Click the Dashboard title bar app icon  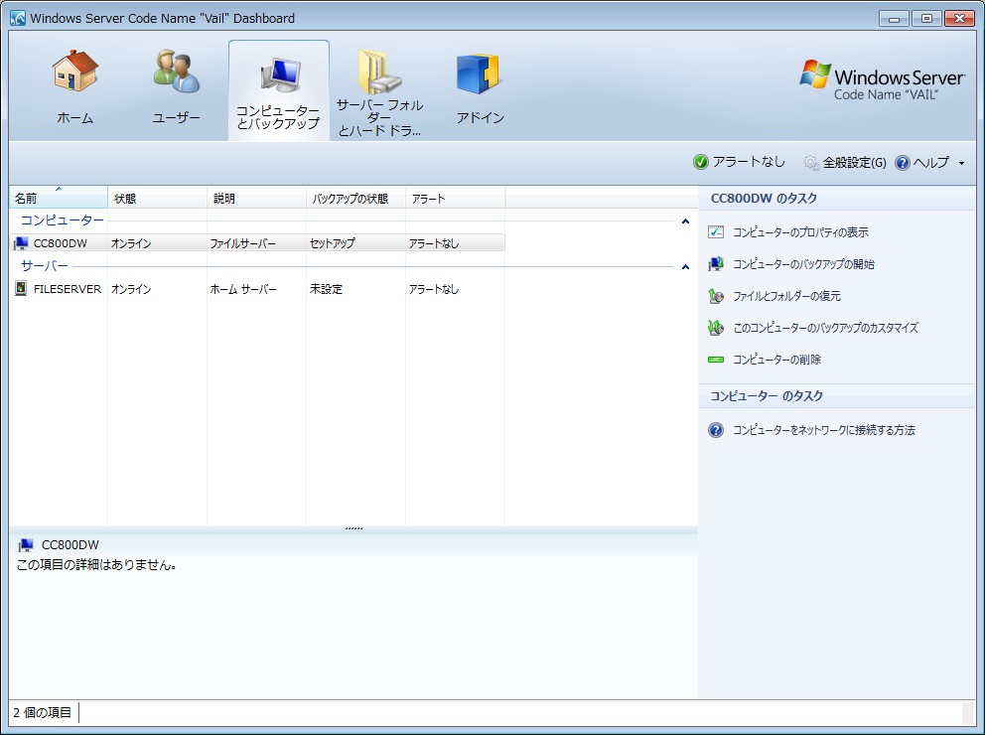[x=18, y=18]
